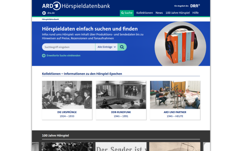Click the back arrow icon beside dra.de
Viewport: 242px width, 151px height.
[x=44, y=13]
